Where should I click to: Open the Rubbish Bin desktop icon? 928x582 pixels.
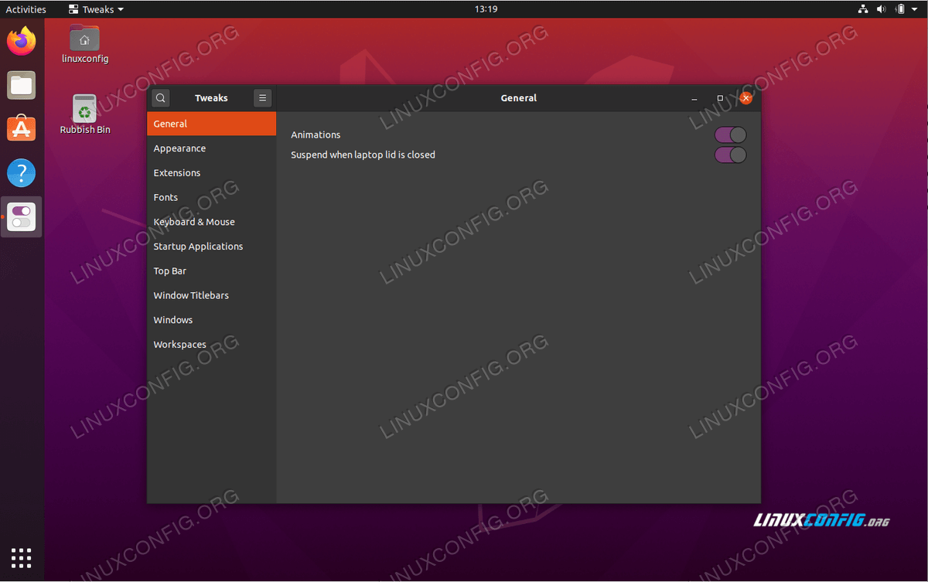point(84,114)
